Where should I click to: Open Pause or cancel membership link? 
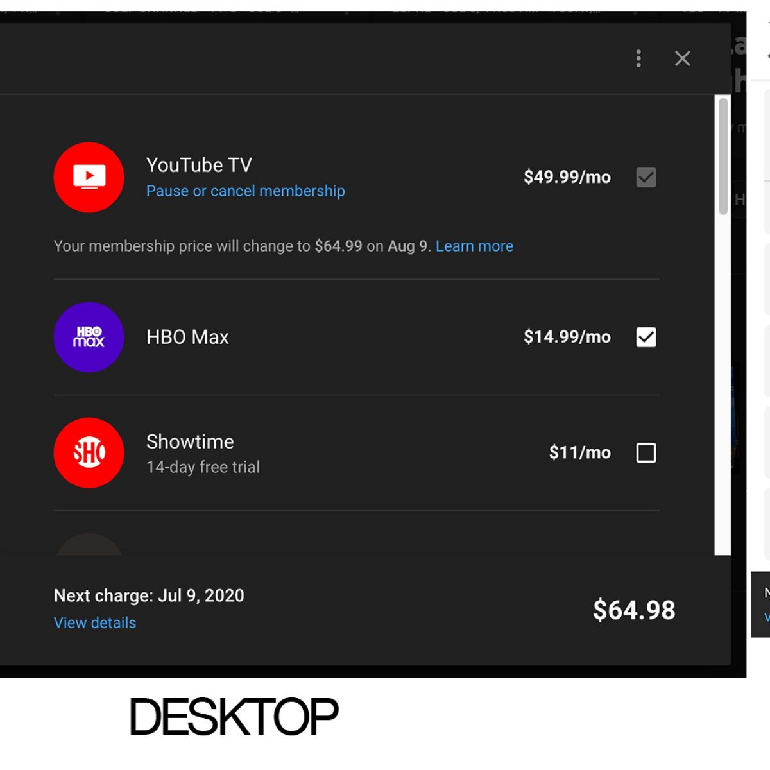click(x=246, y=191)
